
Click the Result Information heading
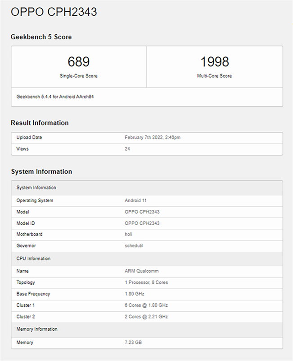40,123
